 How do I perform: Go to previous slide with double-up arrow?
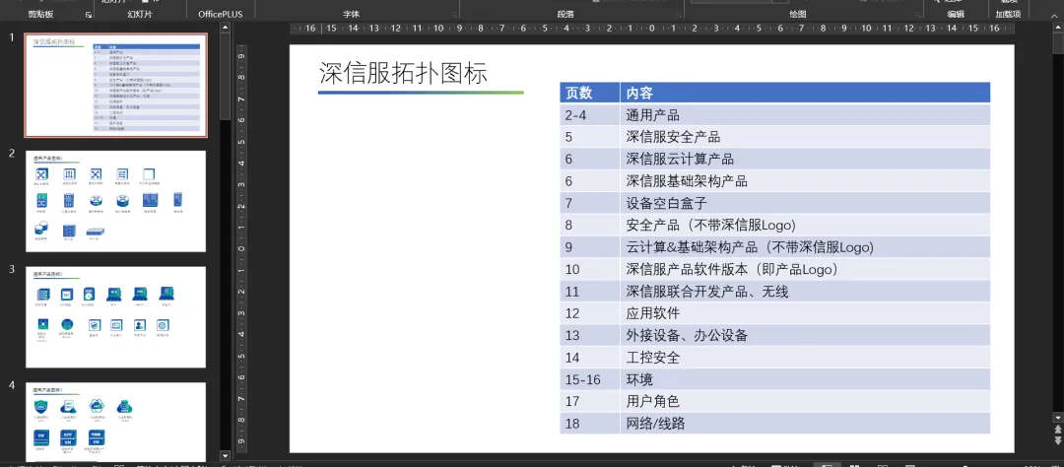1057,429
